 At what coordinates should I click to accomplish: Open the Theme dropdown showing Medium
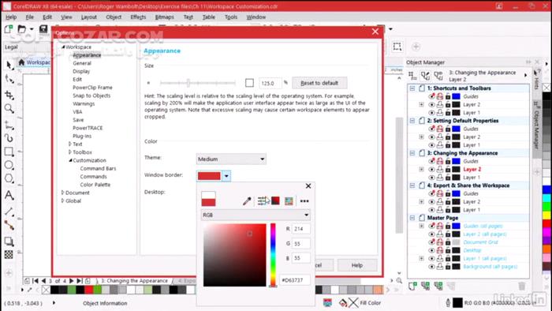click(x=231, y=159)
